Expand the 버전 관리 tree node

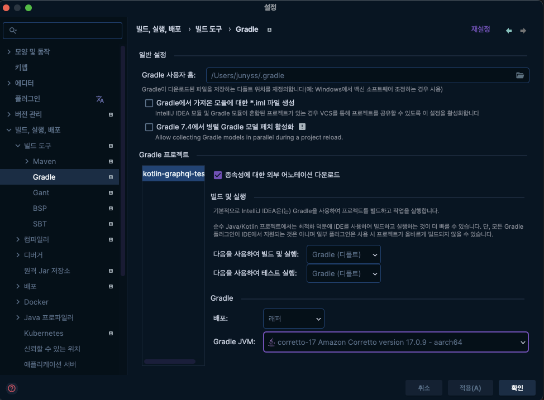click(9, 114)
